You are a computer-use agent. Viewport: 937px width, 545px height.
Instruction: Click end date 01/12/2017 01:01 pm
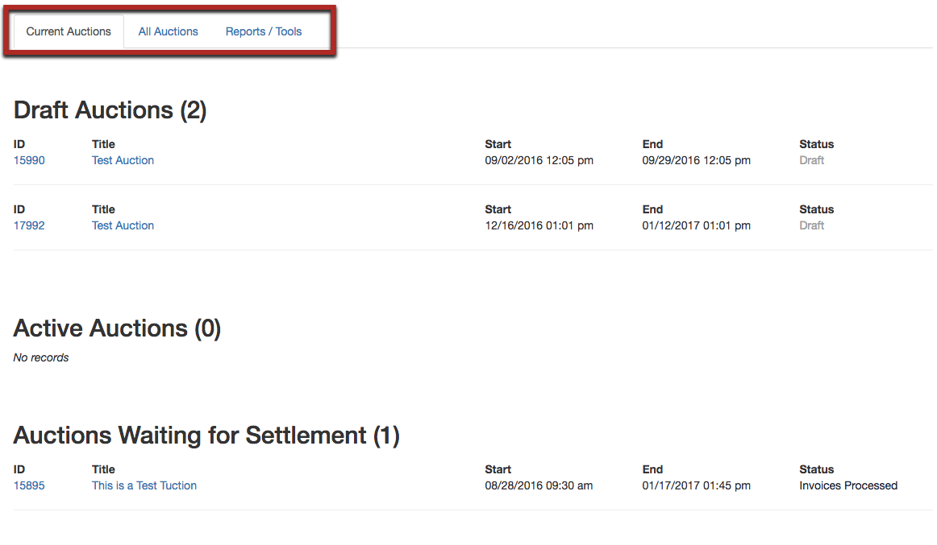tap(696, 225)
